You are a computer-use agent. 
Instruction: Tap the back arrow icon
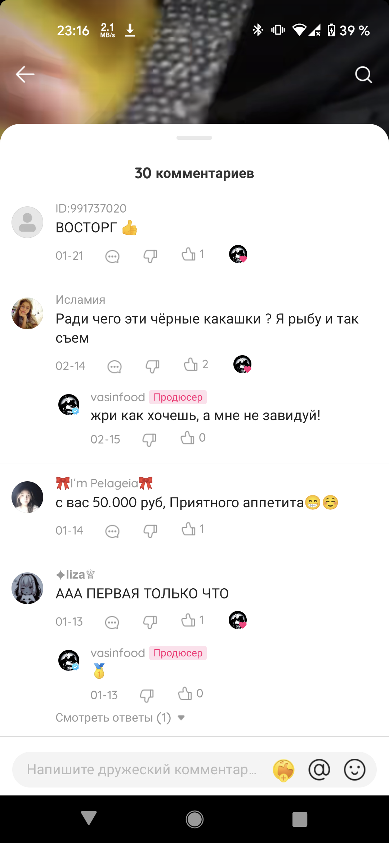click(x=25, y=74)
